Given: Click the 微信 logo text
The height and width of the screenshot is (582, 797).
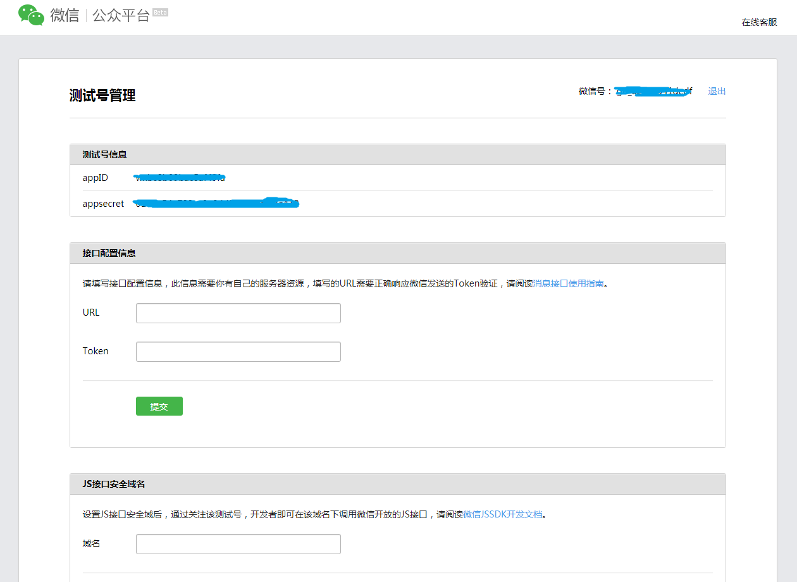Looking at the screenshot, I should [65, 16].
